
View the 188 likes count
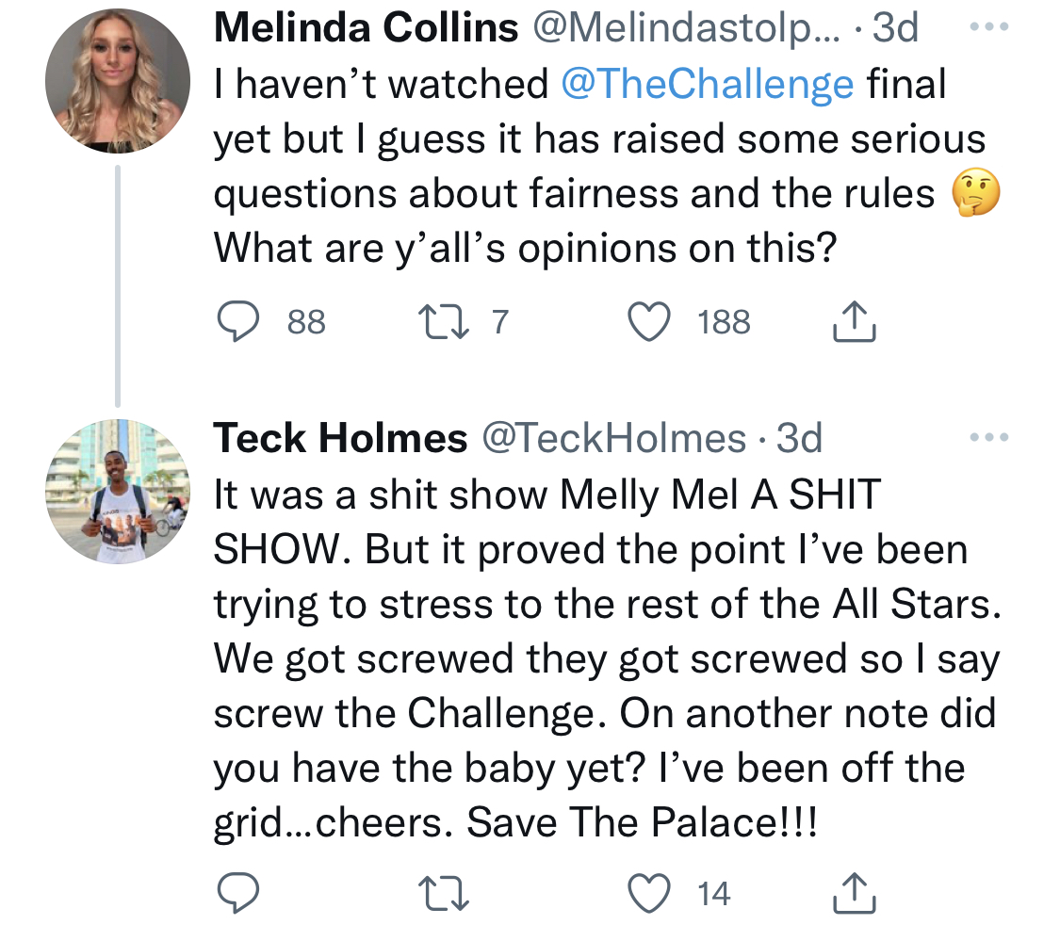[x=724, y=322]
